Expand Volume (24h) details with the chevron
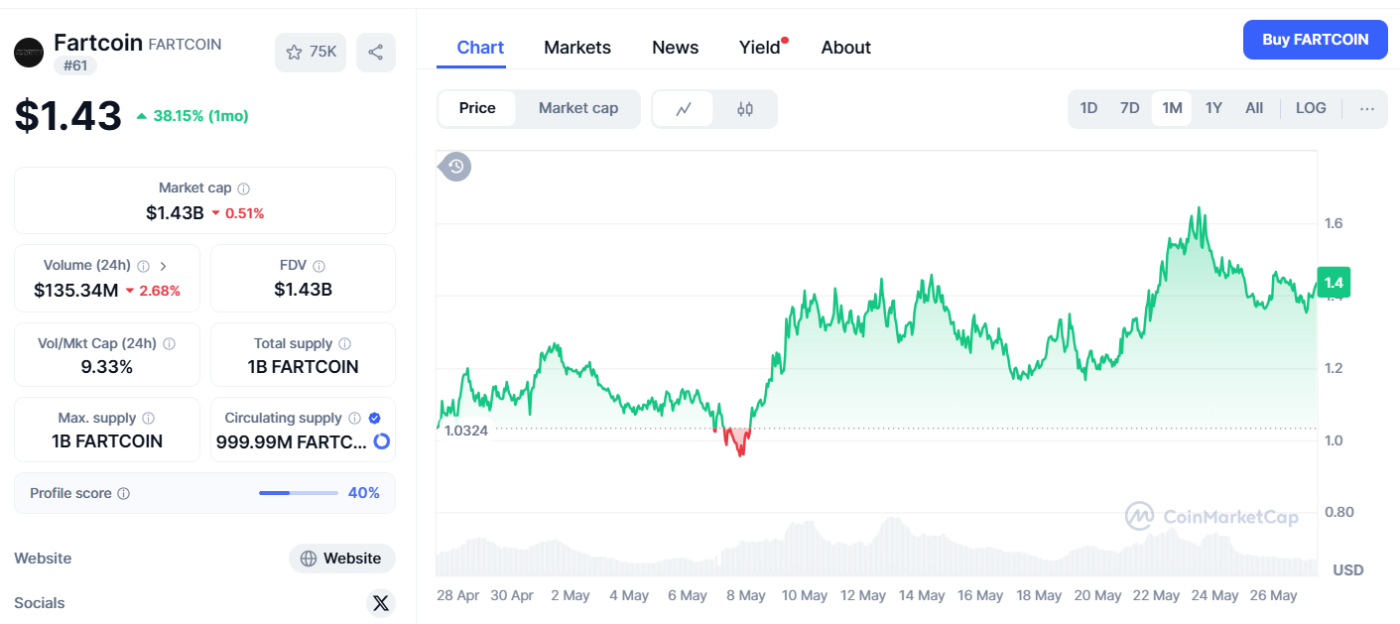The height and width of the screenshot is (624, 1400). [x=165, y=265]
